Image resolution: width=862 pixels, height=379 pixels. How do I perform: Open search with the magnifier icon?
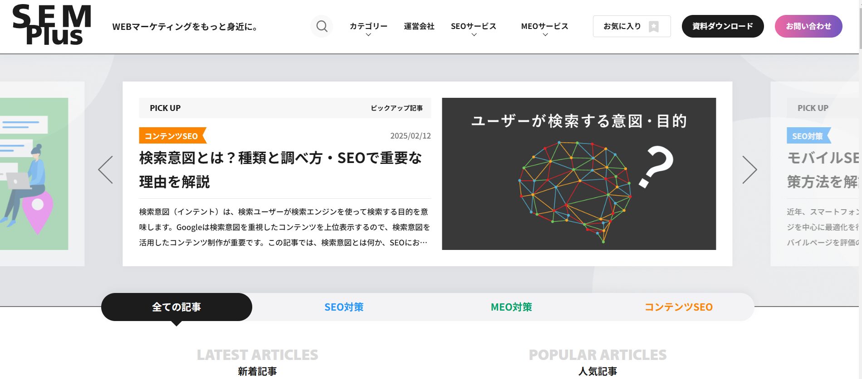[322, 26]
